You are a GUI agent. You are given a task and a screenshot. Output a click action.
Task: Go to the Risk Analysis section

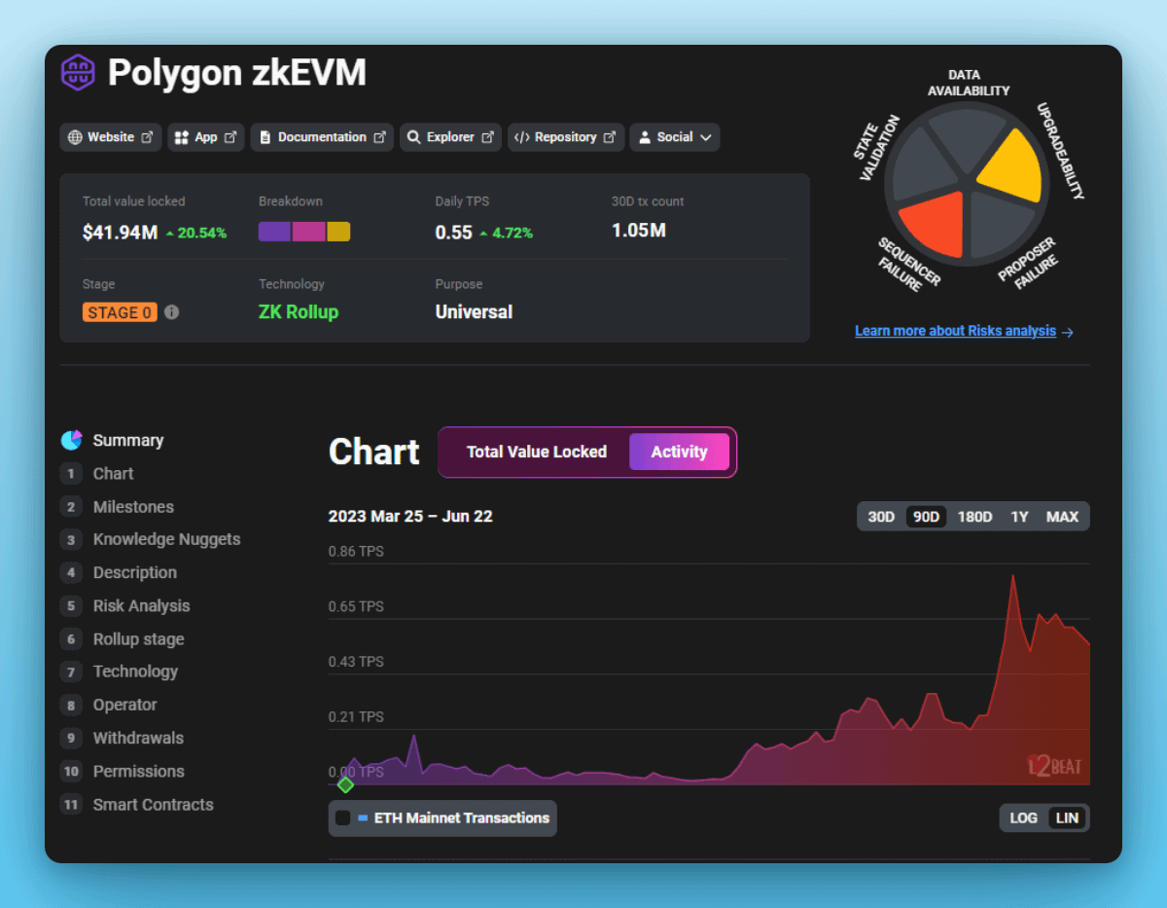[x=141, y=605]
